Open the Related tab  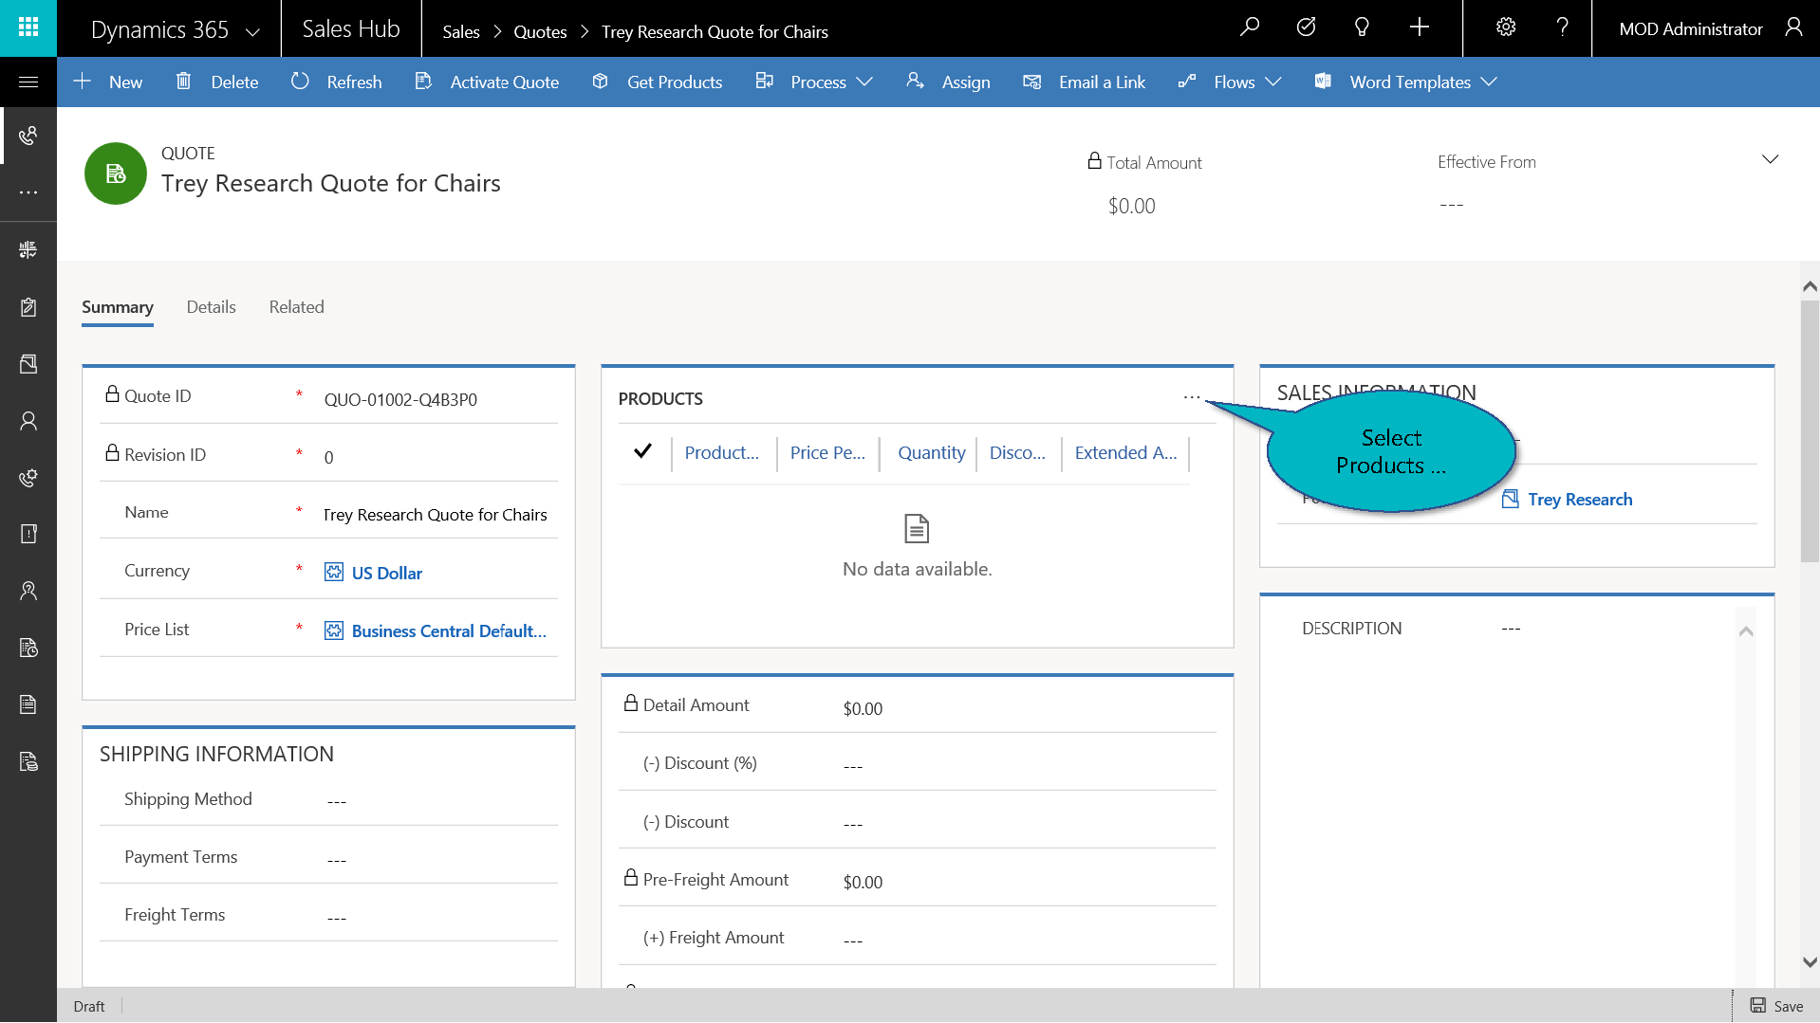[296, 307]
